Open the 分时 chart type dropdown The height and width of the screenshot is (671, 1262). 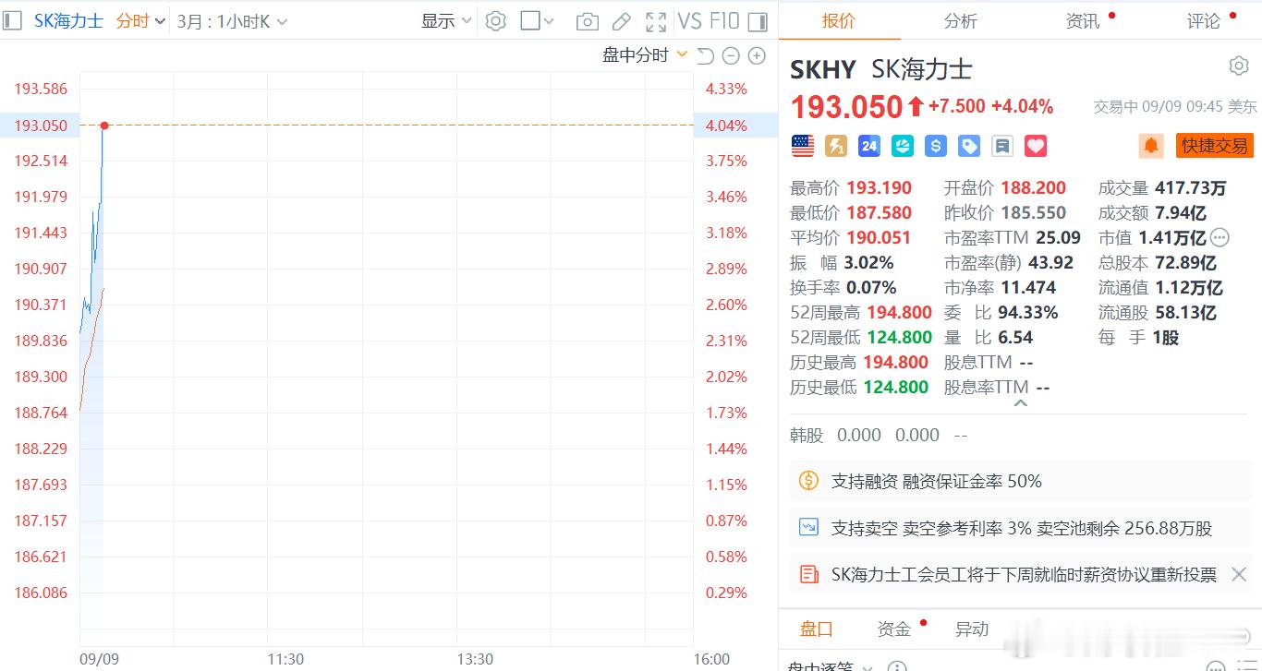(140, 20)
